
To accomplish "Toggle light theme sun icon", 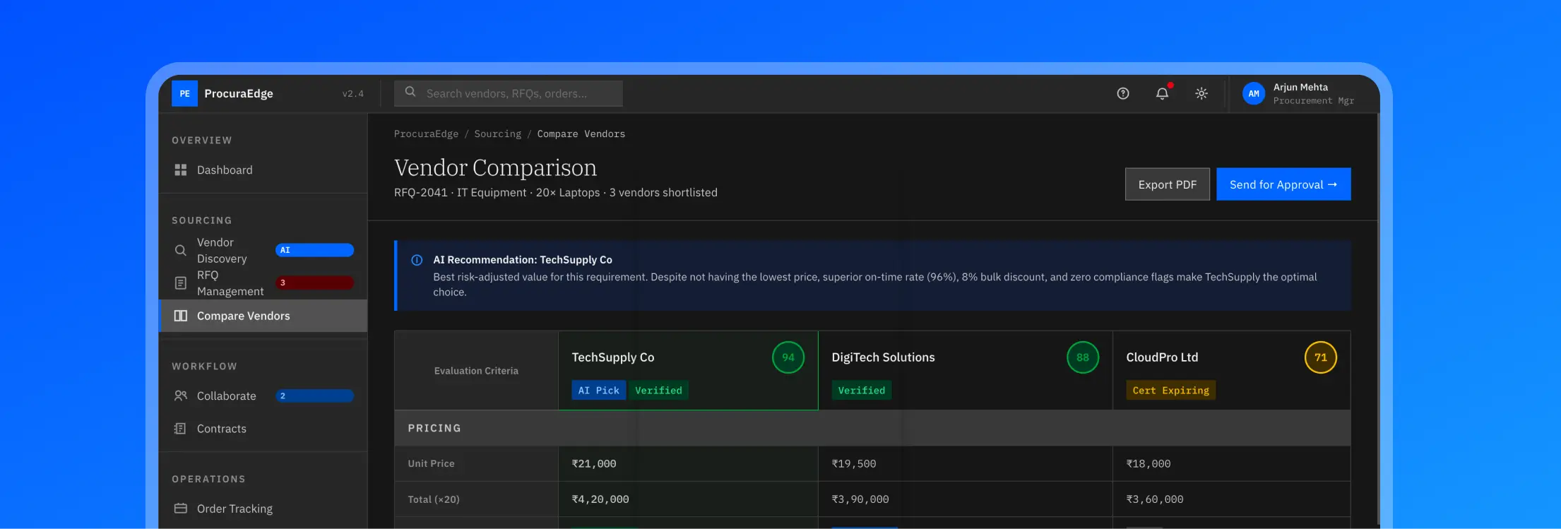I will [x=1201, y=93].
